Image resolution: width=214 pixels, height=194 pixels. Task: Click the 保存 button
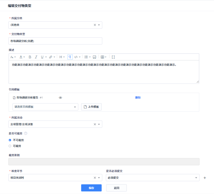click(x=91, y=188)
